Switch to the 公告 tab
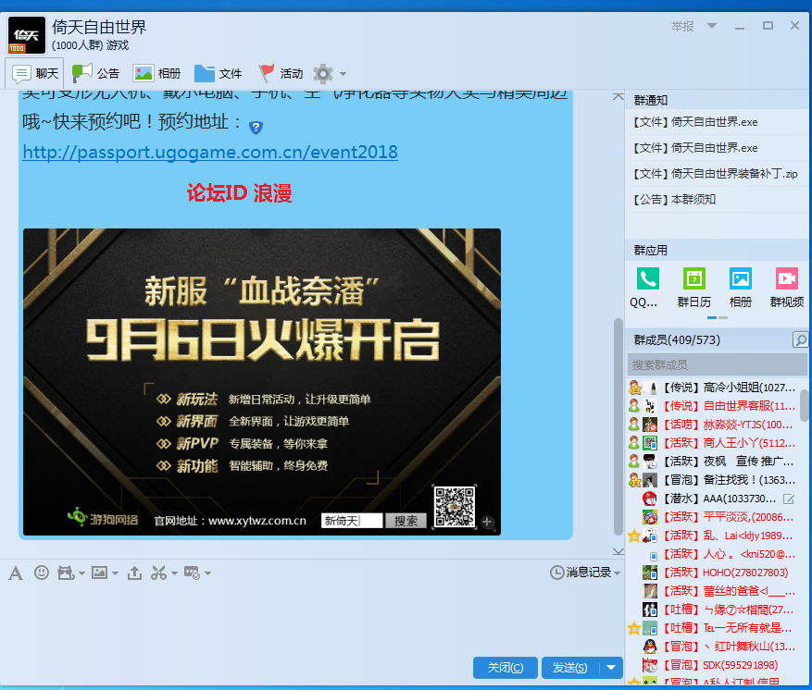Viewport: 812px width, 690px height. 95,73
